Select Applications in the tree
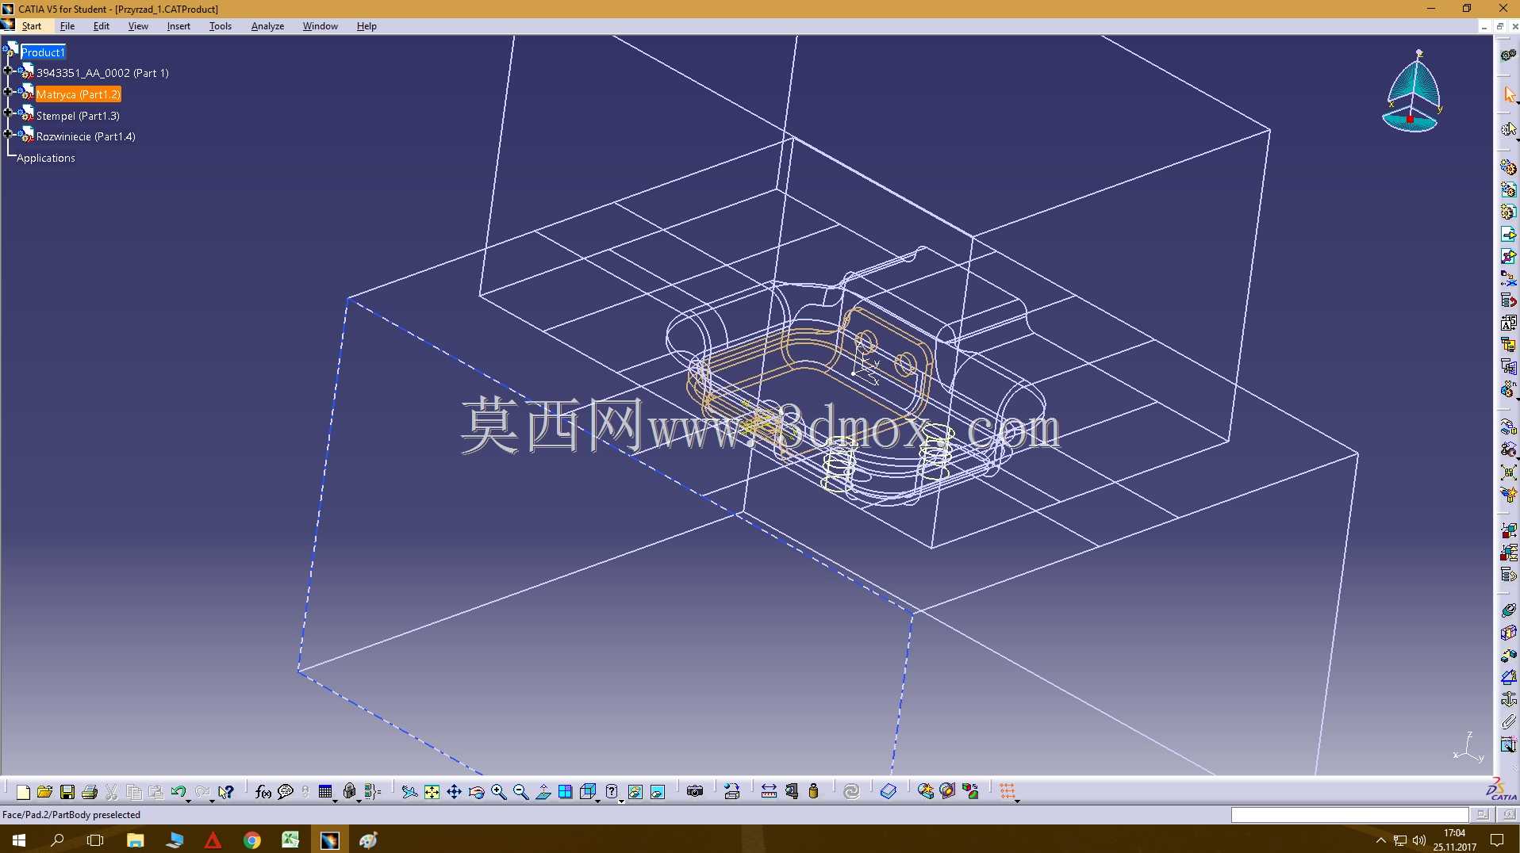The image size is (1520, 853). point(46,158)
